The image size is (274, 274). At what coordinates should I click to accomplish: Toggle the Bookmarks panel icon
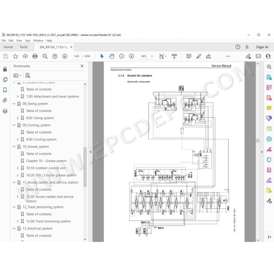5,90
